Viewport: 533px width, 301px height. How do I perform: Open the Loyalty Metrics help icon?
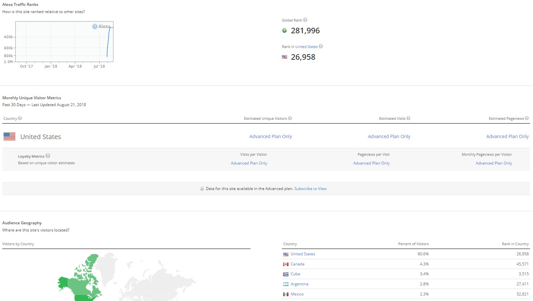48,156
